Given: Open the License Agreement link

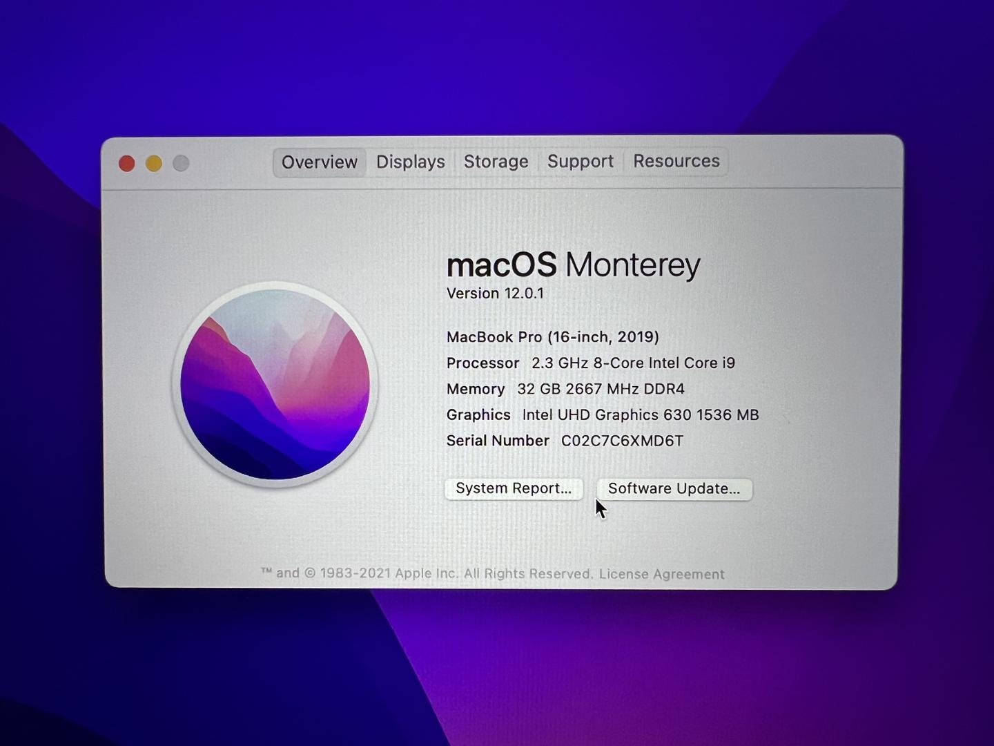Looking at the screenshot, I should pos(661,574).
